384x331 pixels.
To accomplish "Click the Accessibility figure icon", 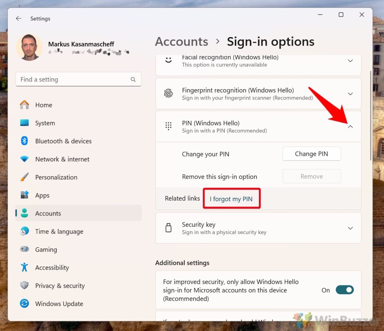I will [24, 267].
